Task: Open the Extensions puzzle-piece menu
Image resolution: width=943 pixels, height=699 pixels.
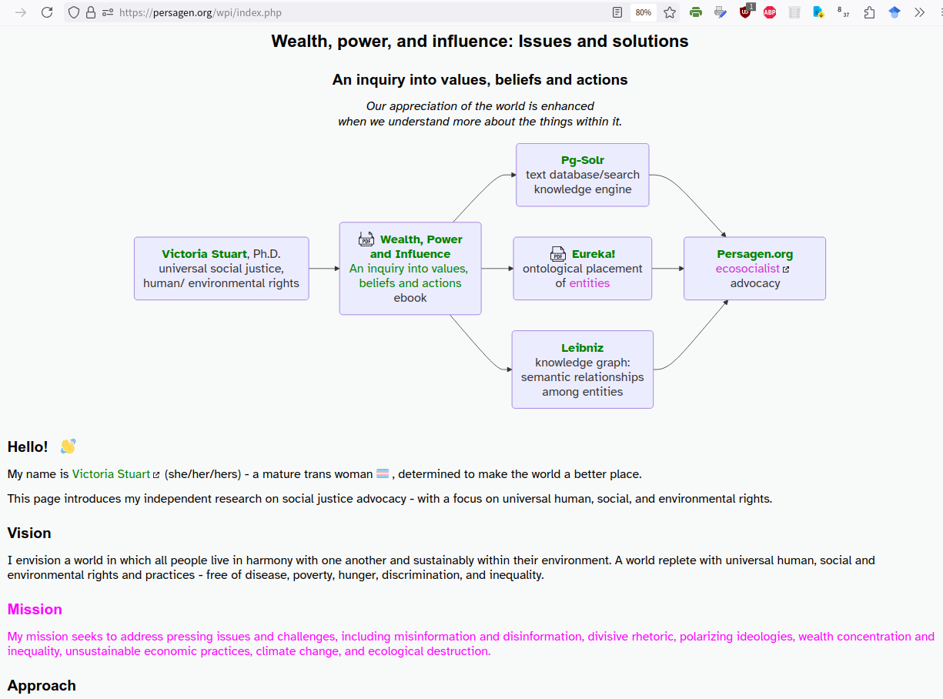Action: [869, 12]
